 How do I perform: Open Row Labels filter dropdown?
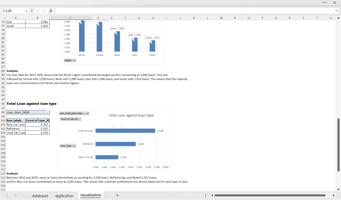[23, 121]
